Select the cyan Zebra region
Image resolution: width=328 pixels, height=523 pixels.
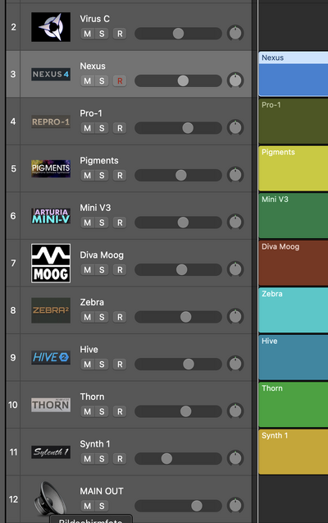click(x=294, y=310)
